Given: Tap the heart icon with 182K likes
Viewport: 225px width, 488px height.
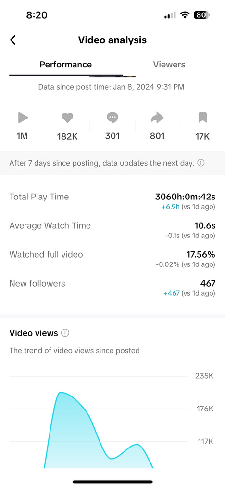Looking at the screenshot, I should pyautogui.click(x=67, y=118).
